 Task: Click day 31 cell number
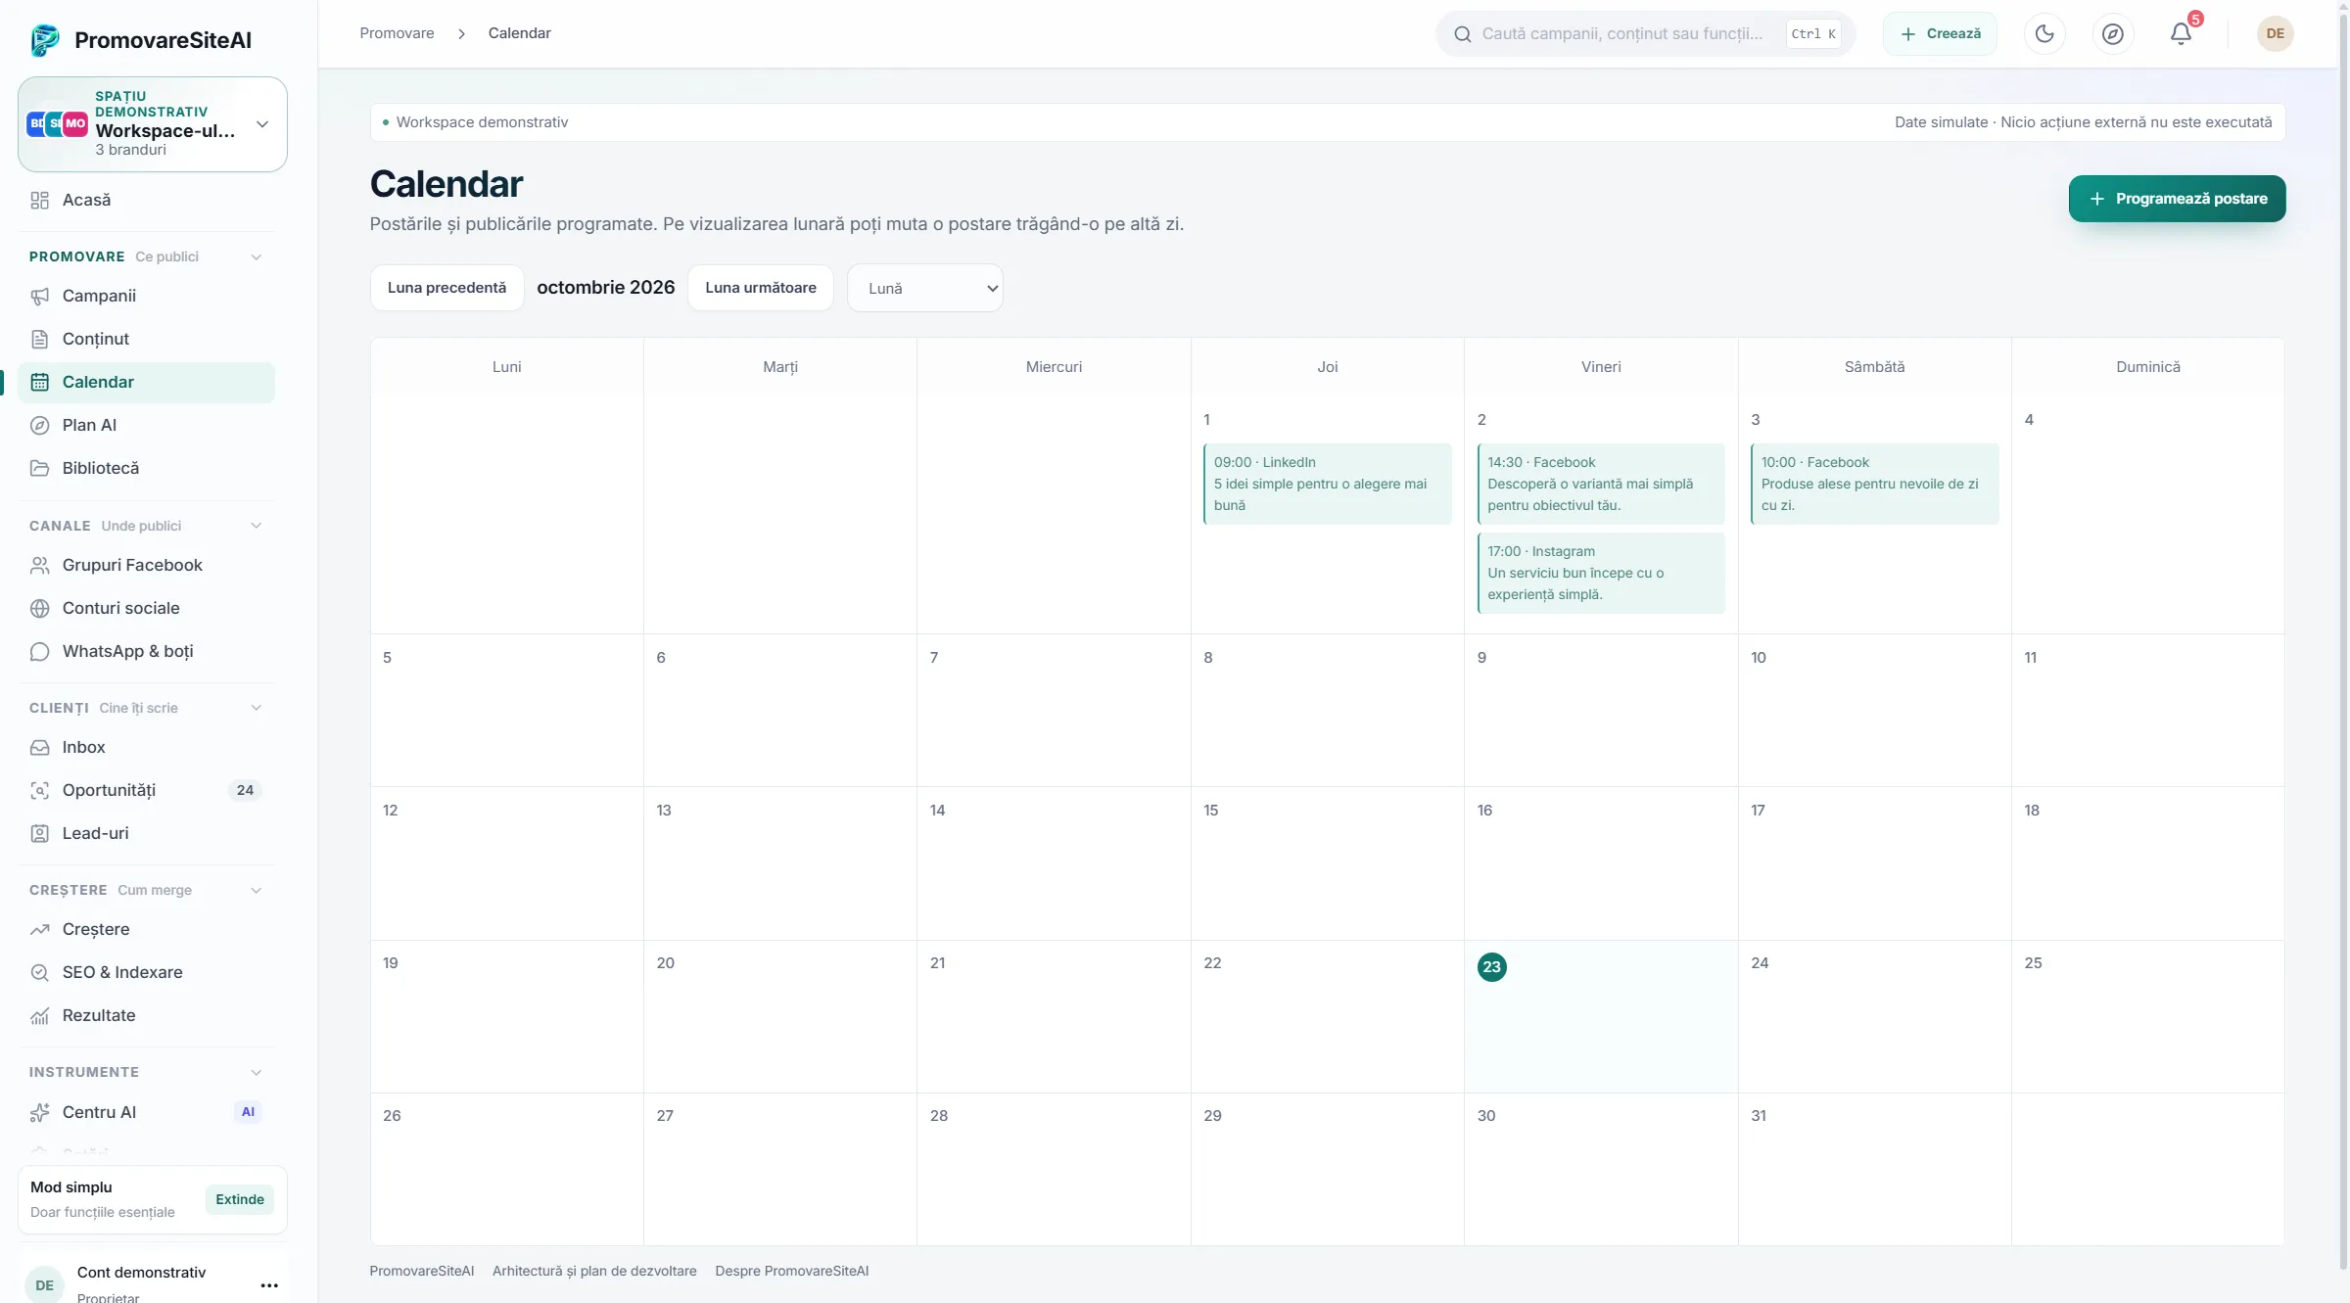pyautogui.click(x=1759, y=1116)
